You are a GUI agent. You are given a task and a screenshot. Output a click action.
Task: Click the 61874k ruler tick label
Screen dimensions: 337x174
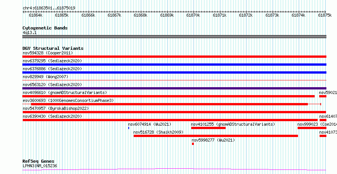click(x=298, y=15)
